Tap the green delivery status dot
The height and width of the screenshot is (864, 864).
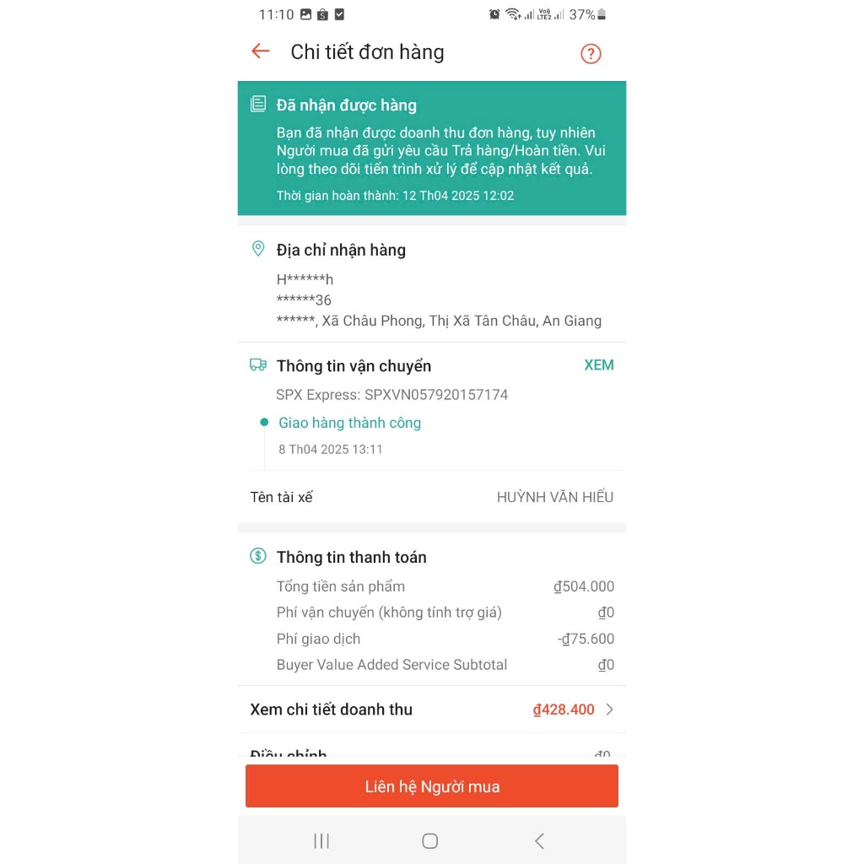coord(264,422)
